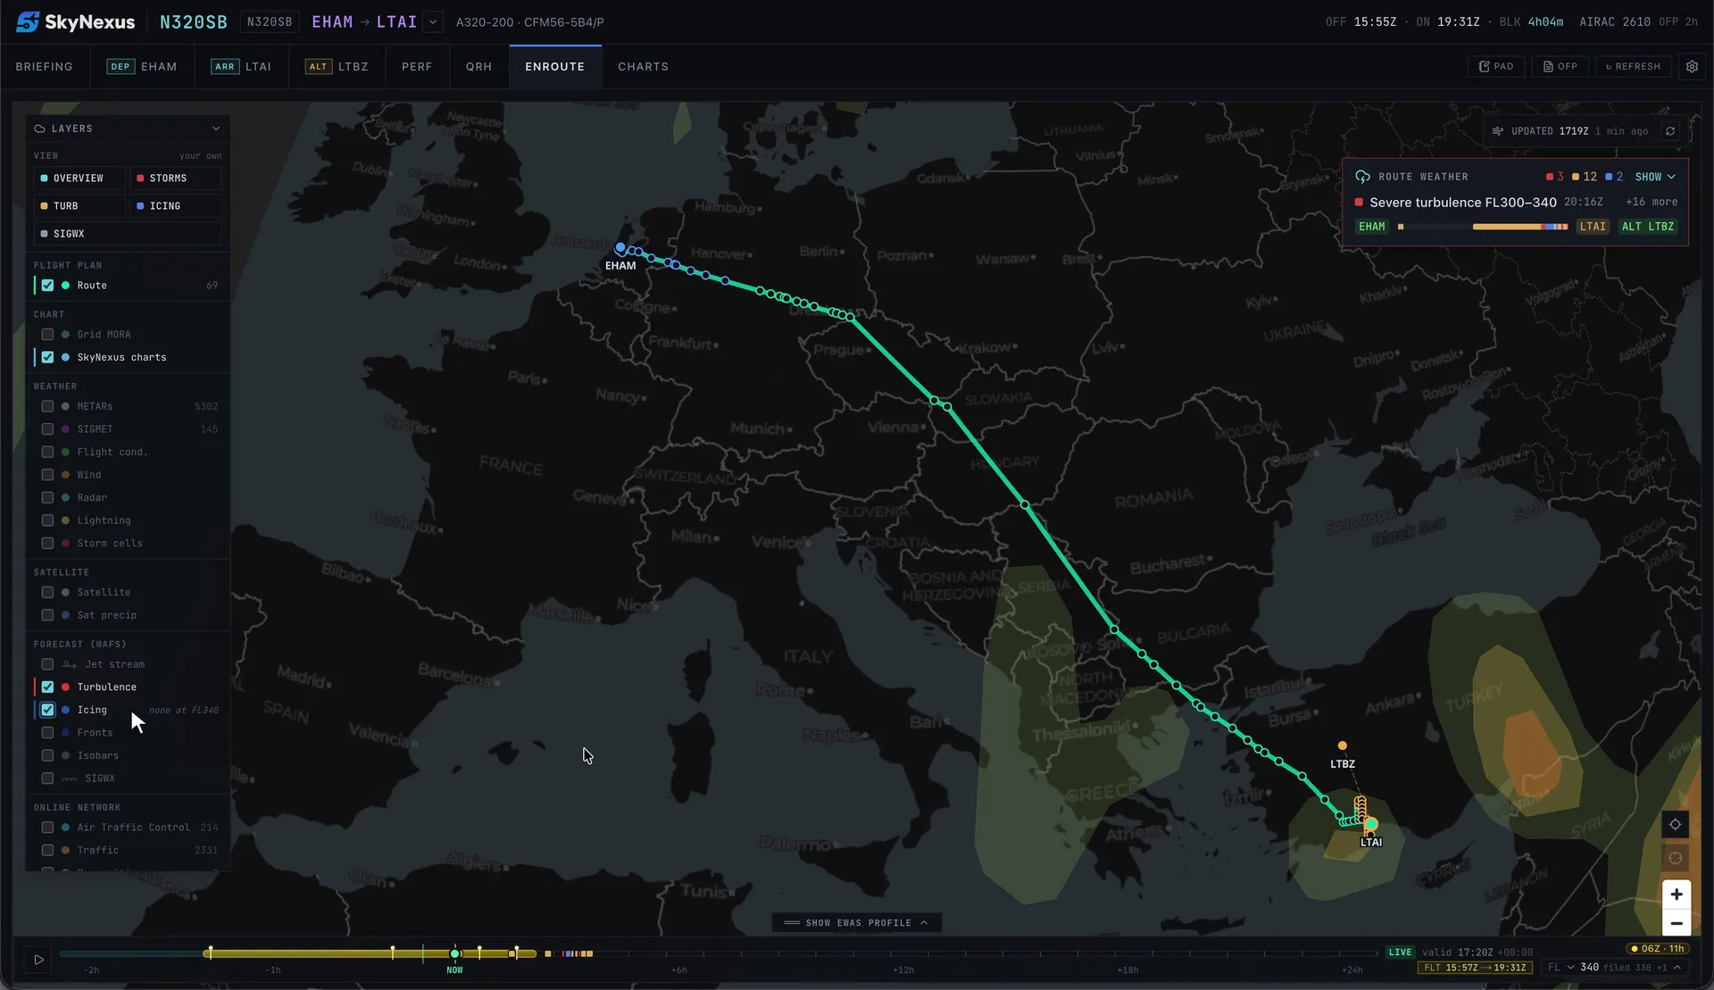This screenshot has height=990, width=1714.
Task: Click the LIVE status badge
Action: click(x=1400, y=953)
